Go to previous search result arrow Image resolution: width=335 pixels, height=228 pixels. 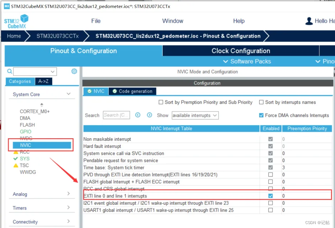click(138, 115)
